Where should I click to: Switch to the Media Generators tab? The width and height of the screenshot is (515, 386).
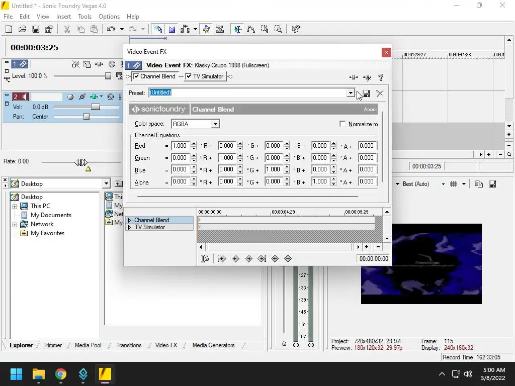(x=213, y=345)
